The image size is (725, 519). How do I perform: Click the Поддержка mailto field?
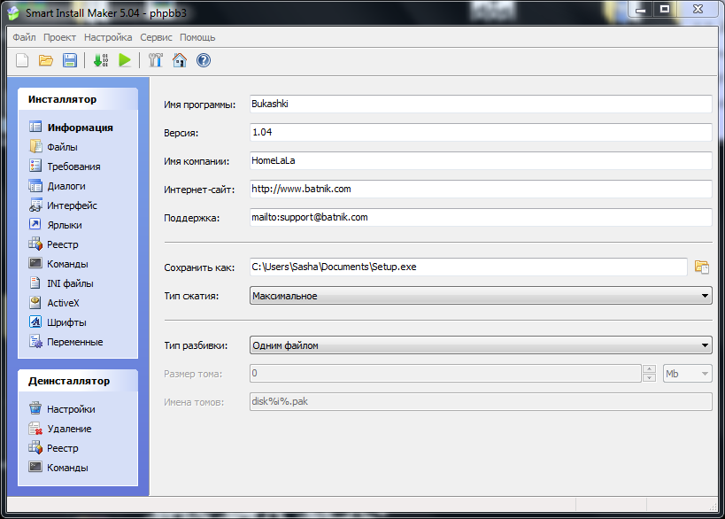click(x=481, y=217)
